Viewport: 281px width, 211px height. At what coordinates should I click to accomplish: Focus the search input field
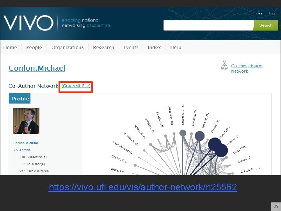click(x=208, y=25)
